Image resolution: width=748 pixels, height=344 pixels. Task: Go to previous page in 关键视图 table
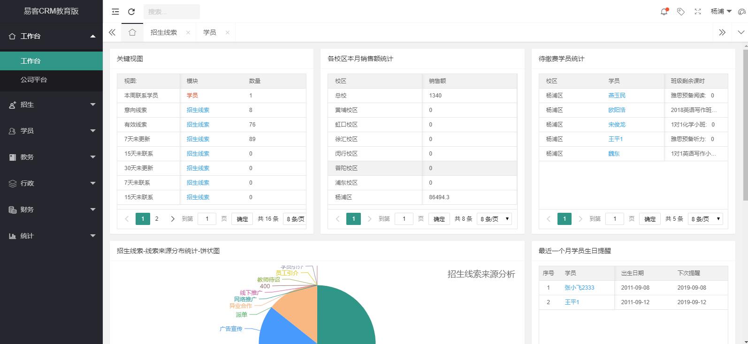pyautogui.click(x=127, y=219)
